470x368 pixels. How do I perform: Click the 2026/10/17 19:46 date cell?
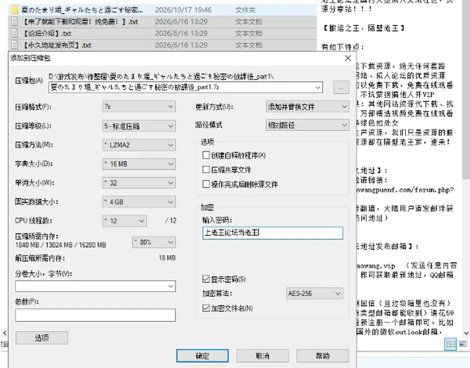[183, 10]
